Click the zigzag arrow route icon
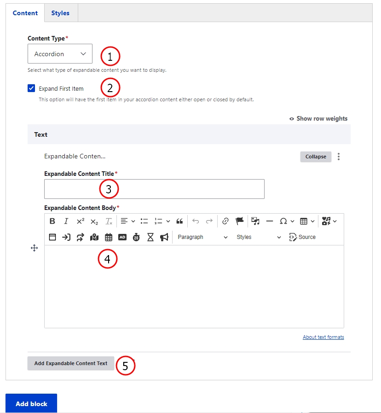This screenshot has width=381, height=413. coord(81,237)
